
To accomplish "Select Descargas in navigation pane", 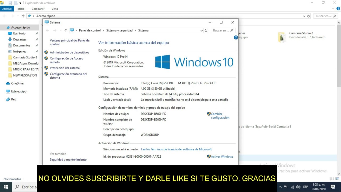I will [x=20, y=39].
